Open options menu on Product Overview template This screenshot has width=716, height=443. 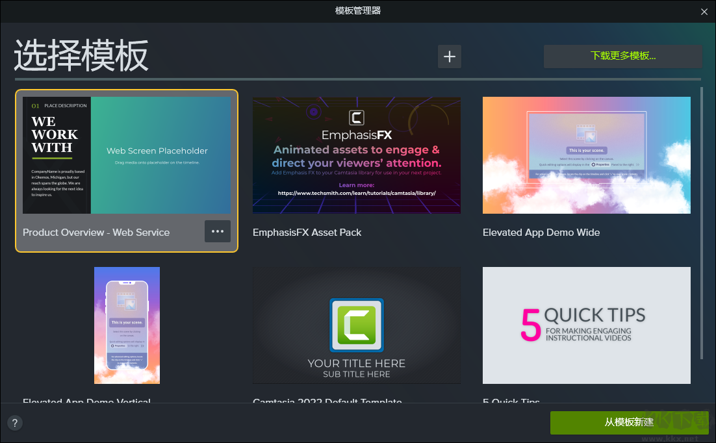click(x=217, y=231)
